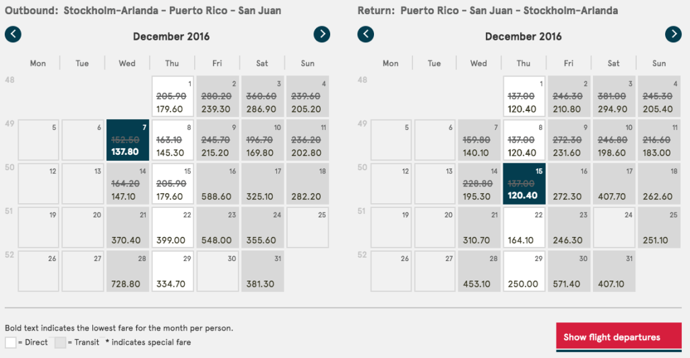Select outbound December 10 fare 169.80

pyautogui.click(x=262, y=141)
